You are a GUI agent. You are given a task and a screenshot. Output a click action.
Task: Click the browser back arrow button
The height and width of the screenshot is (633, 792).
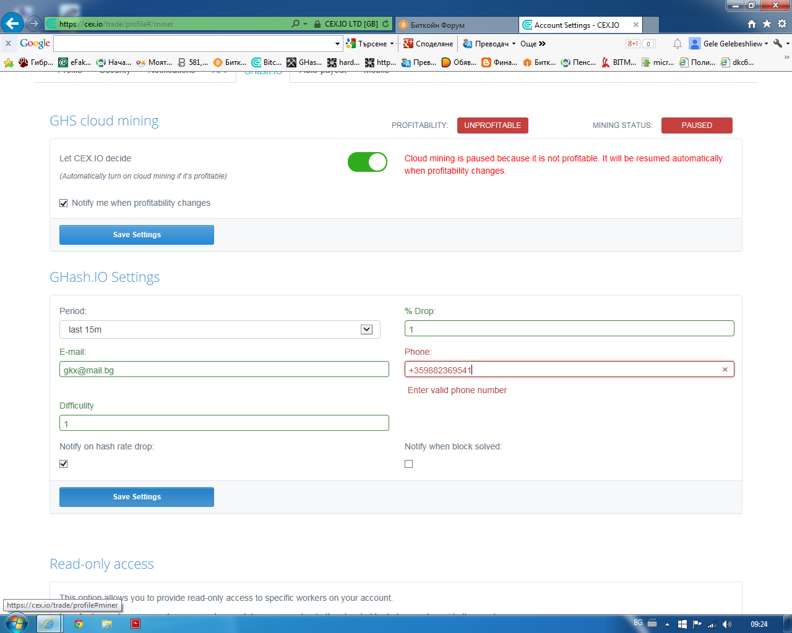(x=12, y=23)
